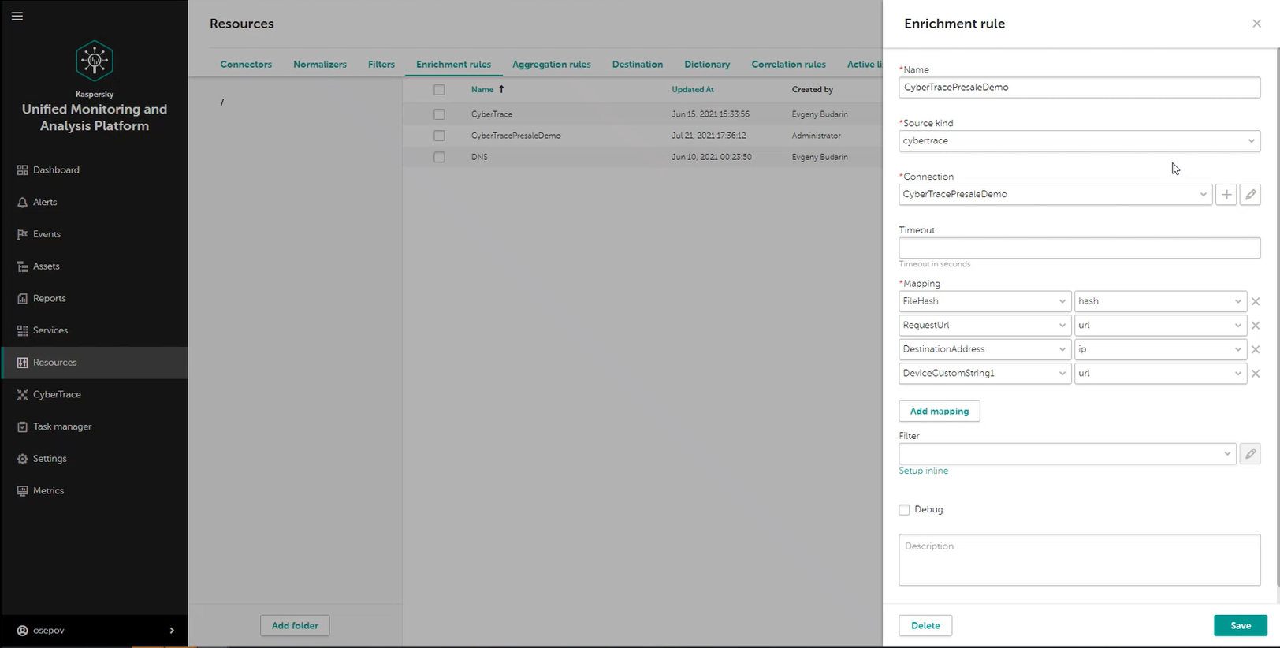Image resolution: width=1280 pixels, height=648 pixels.
Task: Open the hash type dropdown
Action: click(x=1160, y=301)
